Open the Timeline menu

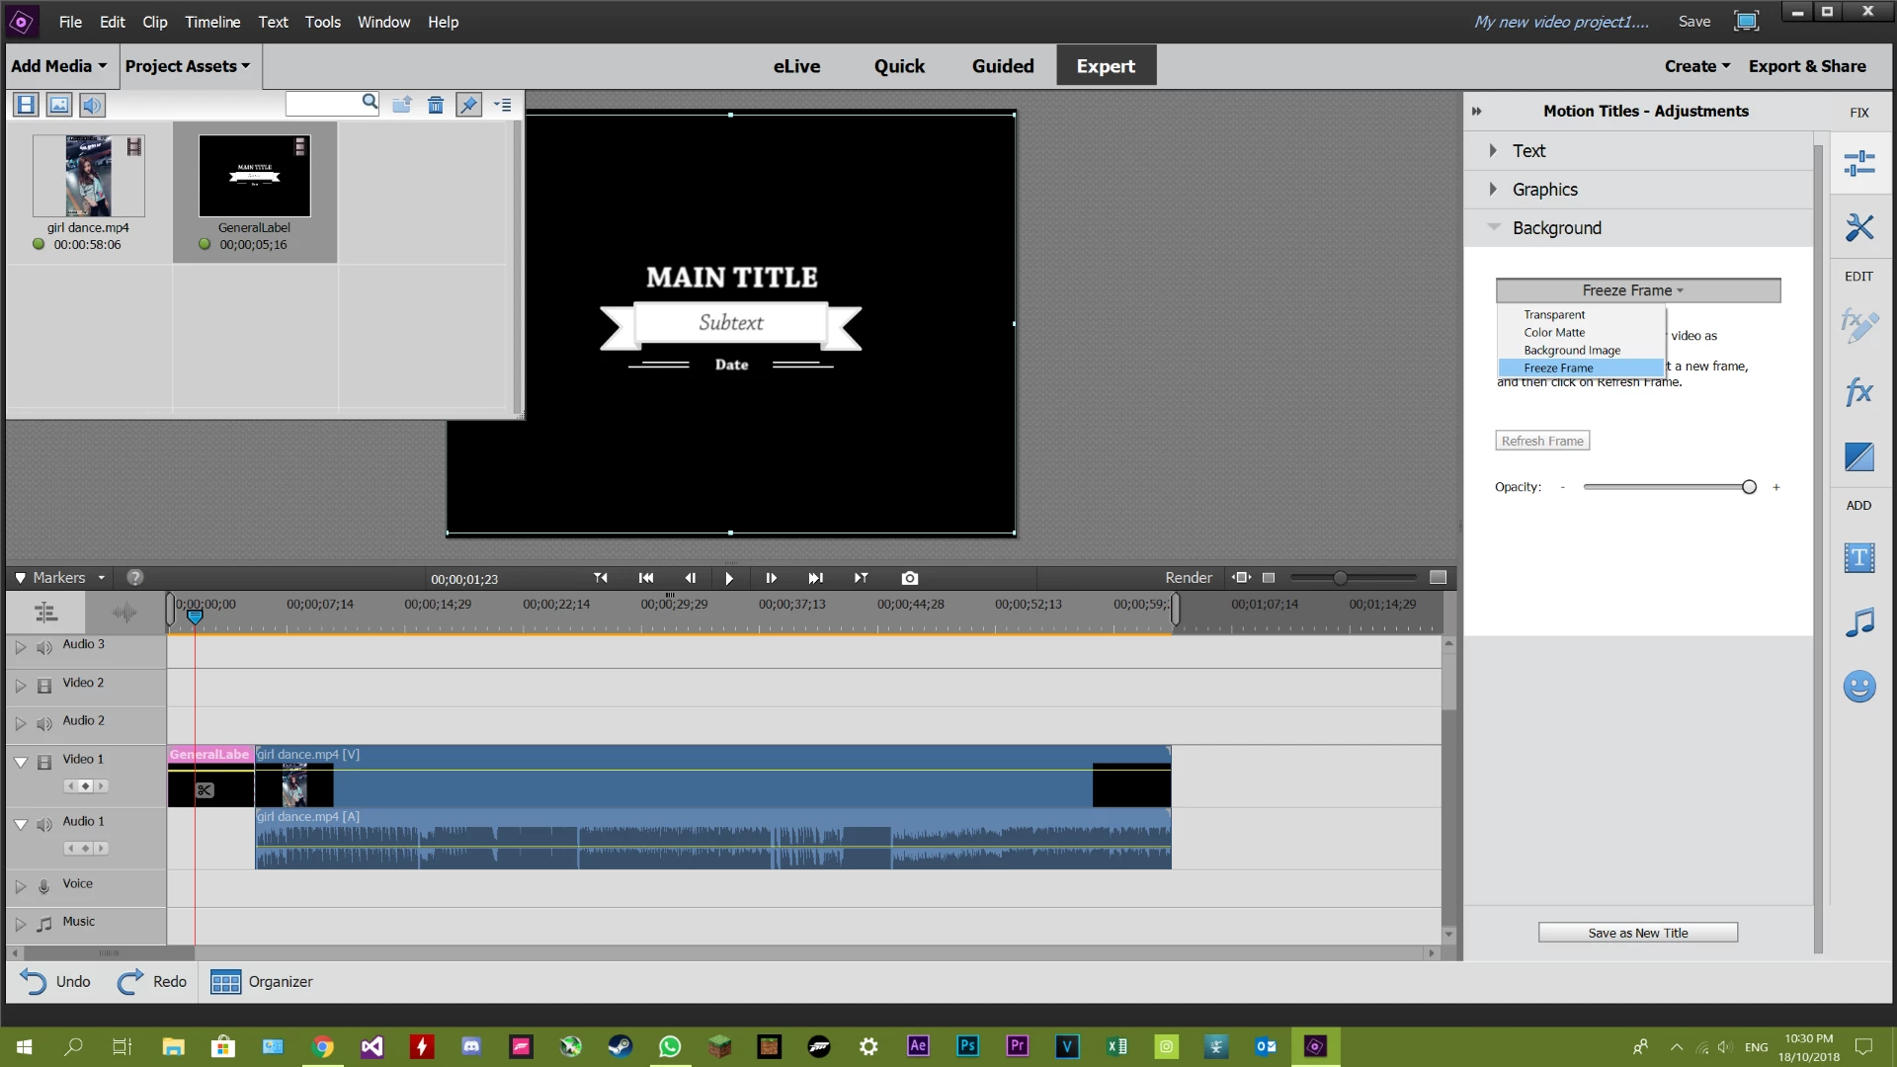point(212,22)
